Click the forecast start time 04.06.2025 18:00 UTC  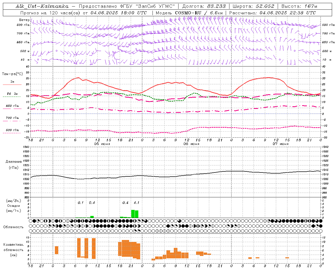pyautogui.click(x=119, y=13)
